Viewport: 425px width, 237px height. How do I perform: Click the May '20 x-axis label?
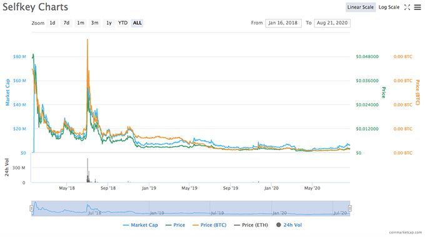tap(312, 188)
